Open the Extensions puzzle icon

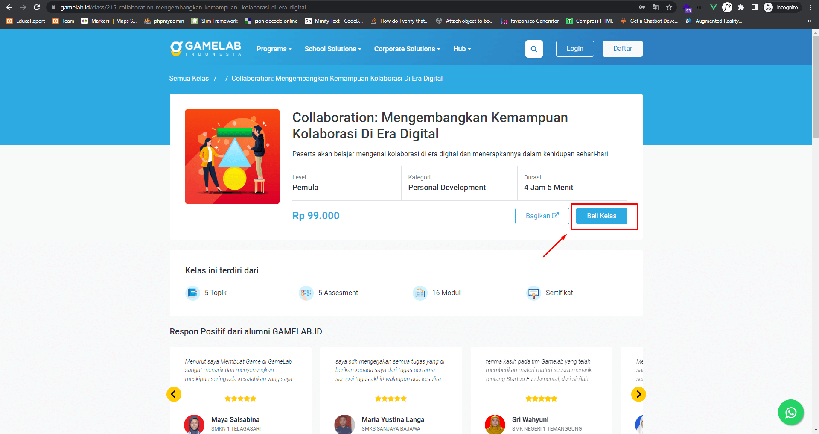741,7
